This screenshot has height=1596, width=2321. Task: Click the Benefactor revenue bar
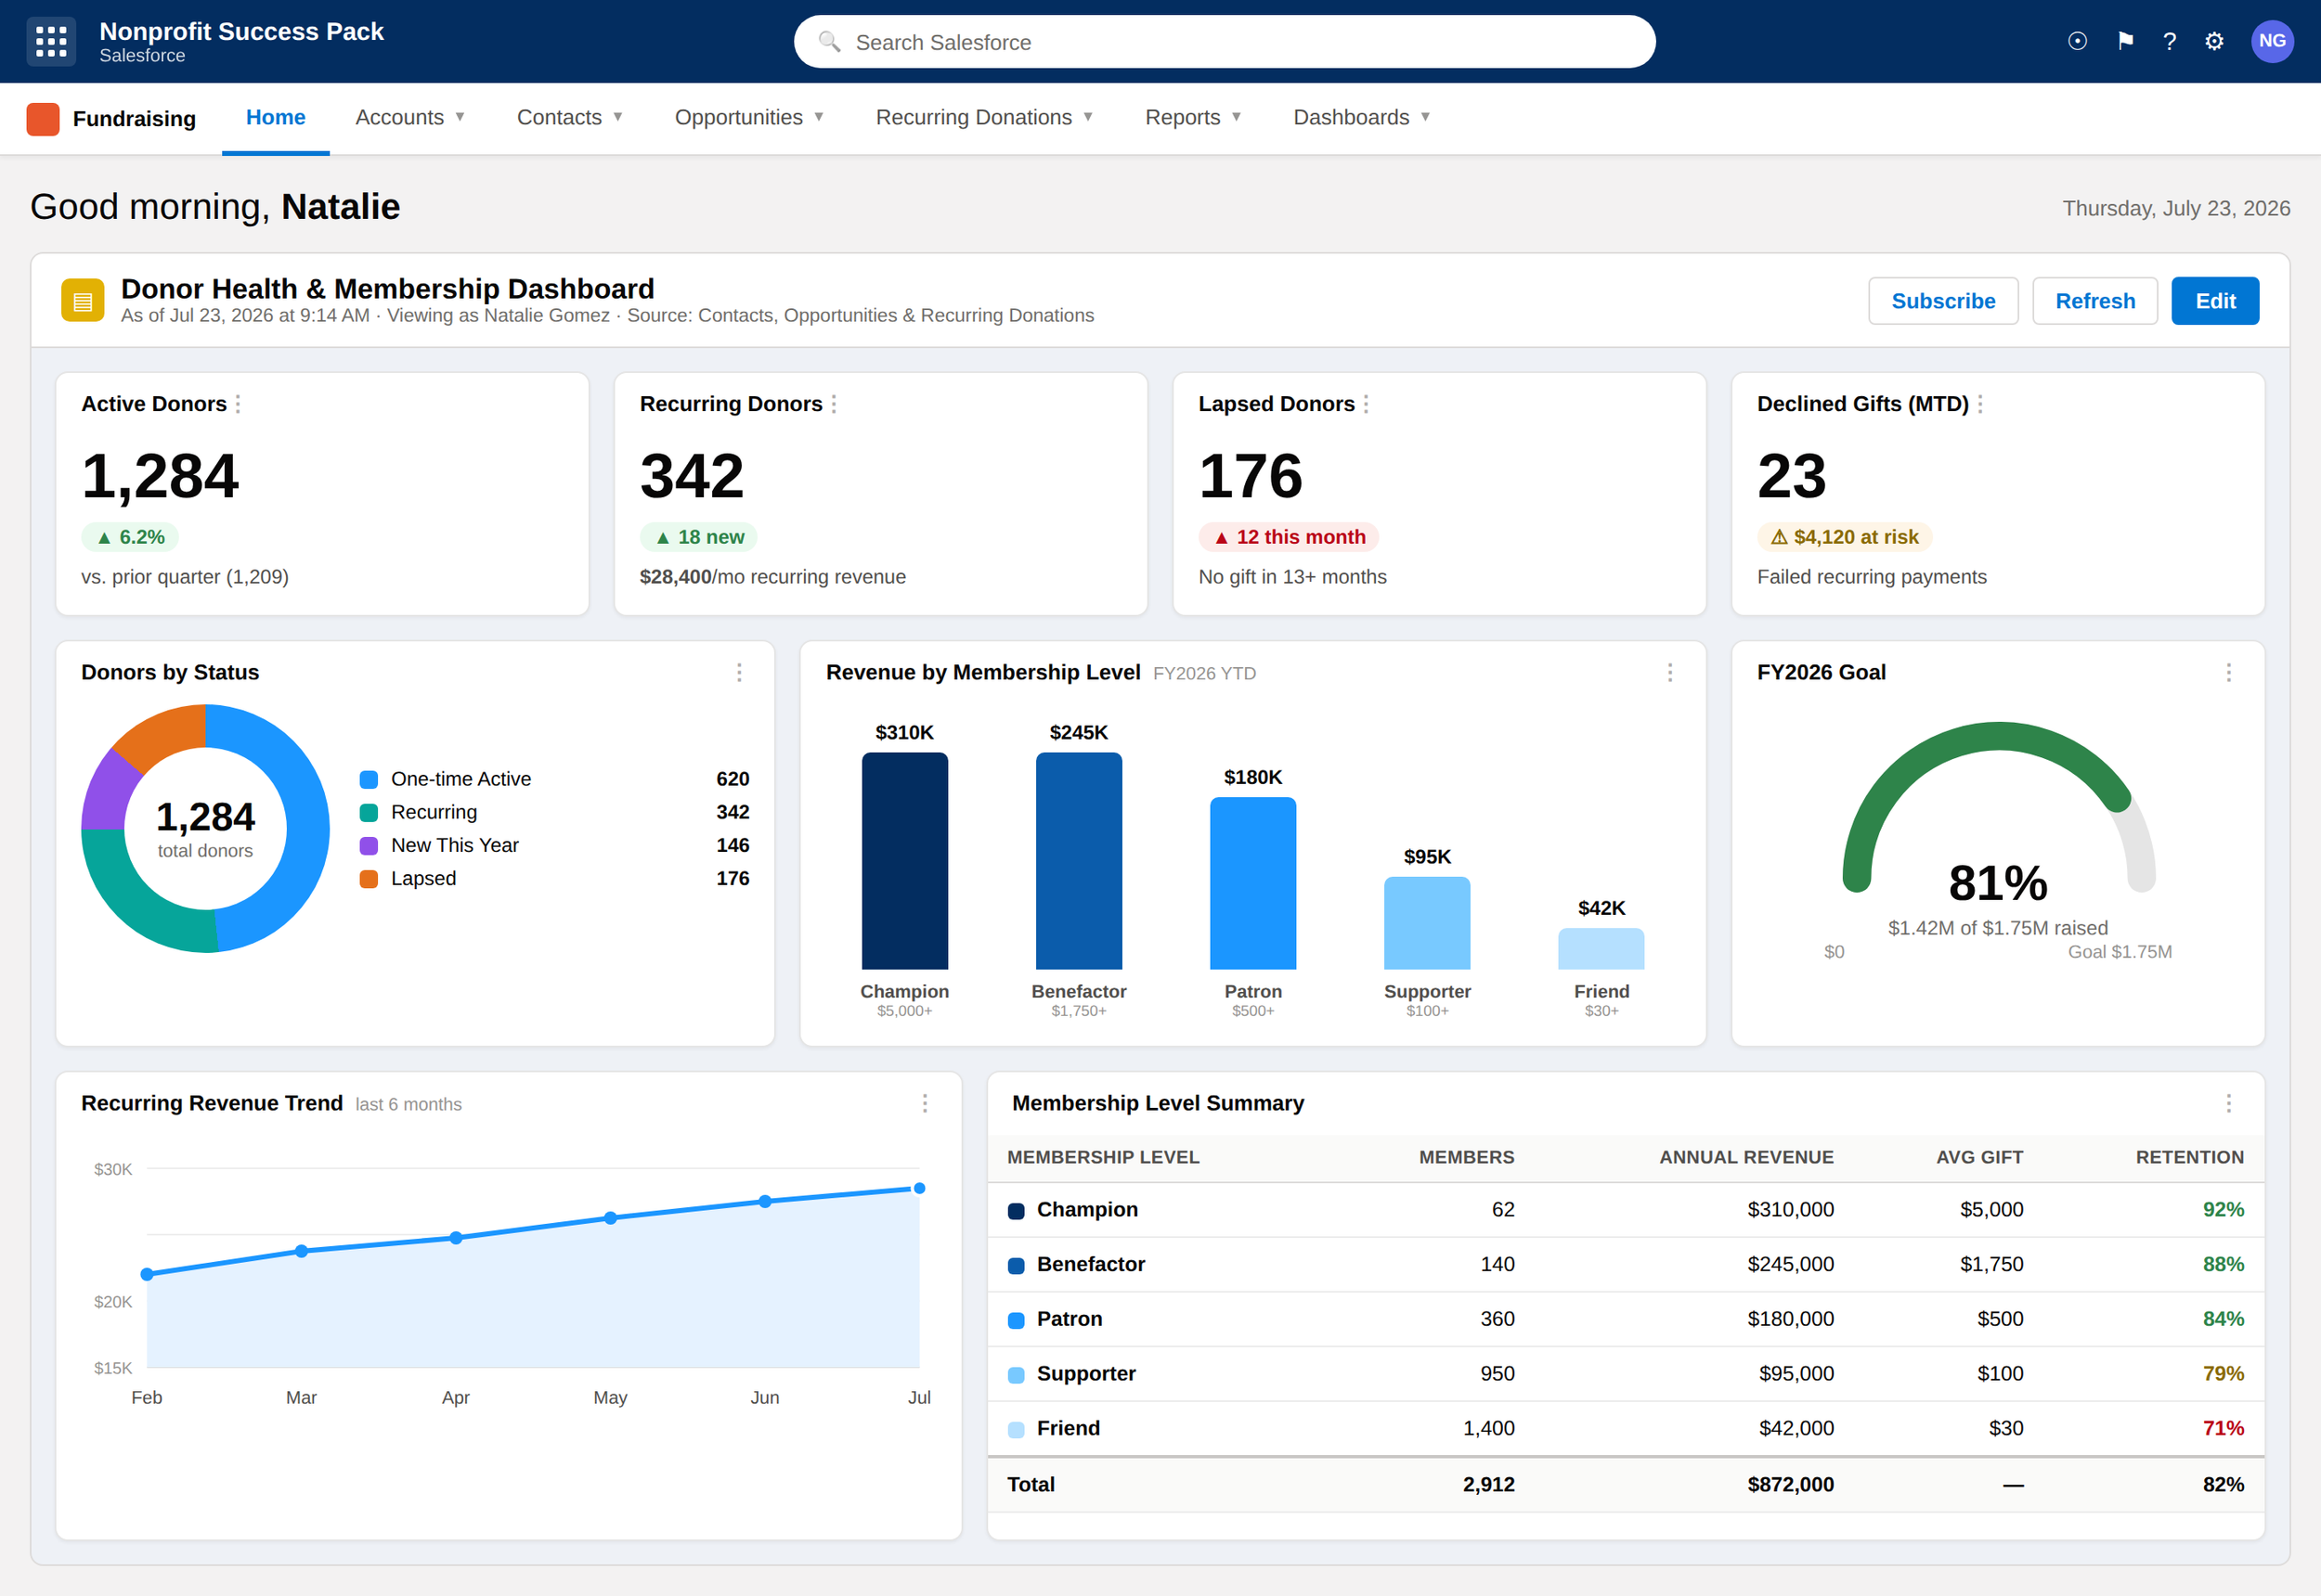(1079, 861)
